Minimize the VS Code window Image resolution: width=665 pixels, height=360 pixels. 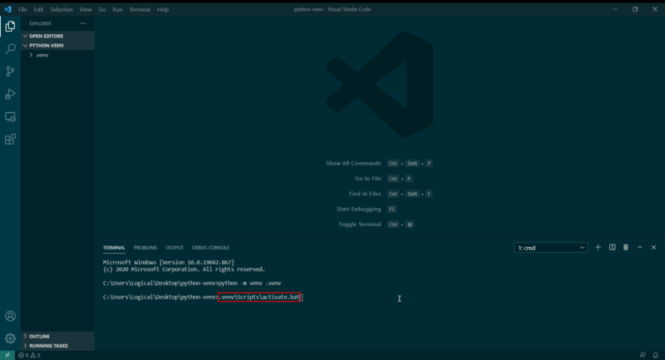pyautogui.click(x=615, y=9)
